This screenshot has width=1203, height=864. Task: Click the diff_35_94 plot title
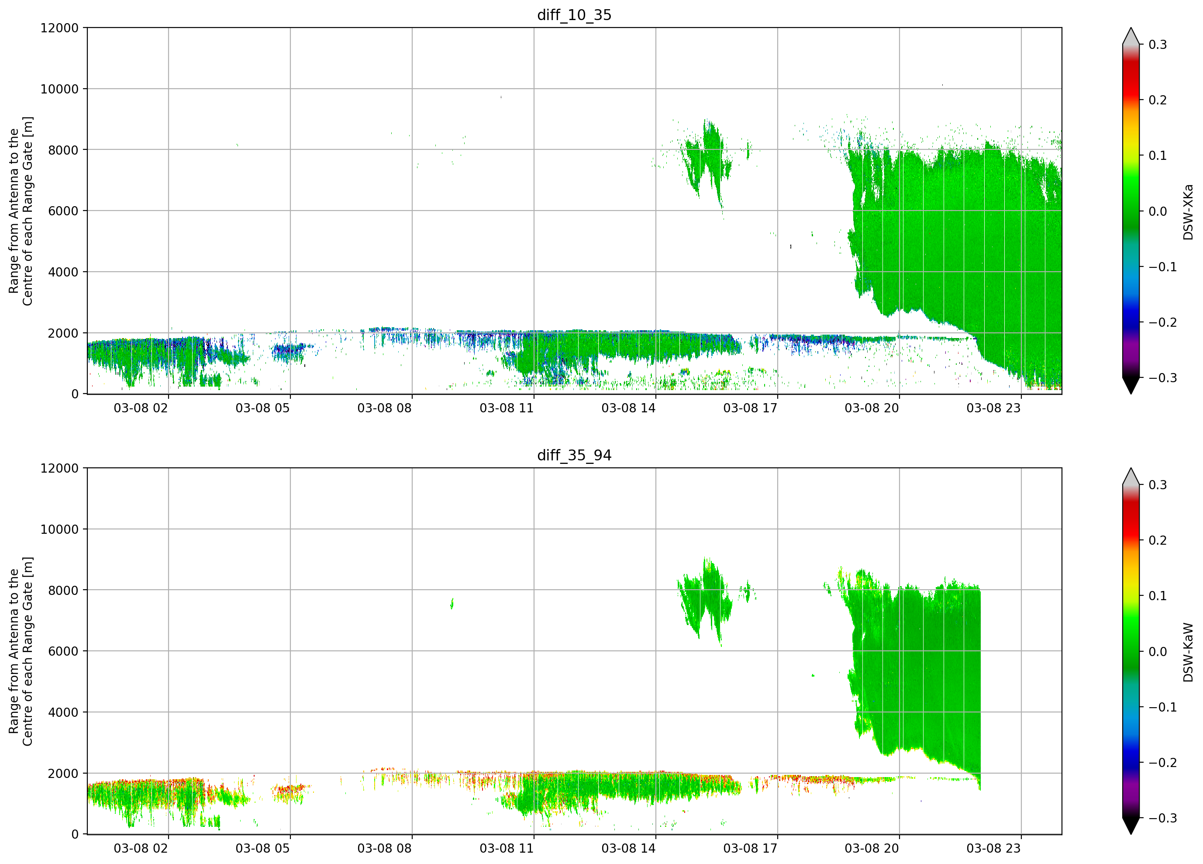pyautogui.click(x=574, y=455)
